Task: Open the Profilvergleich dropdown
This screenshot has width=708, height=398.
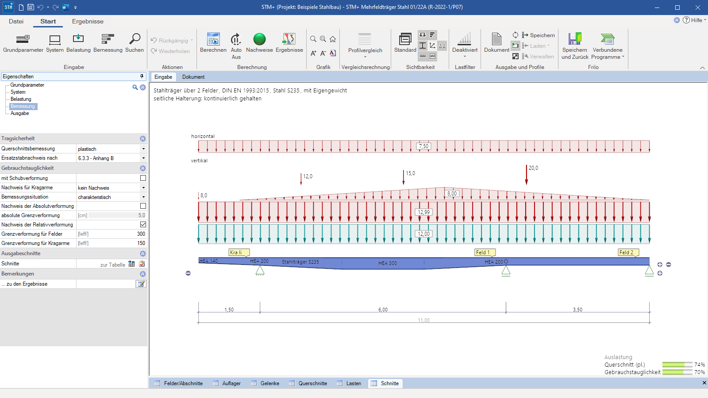Action: [x=365, y=46]
